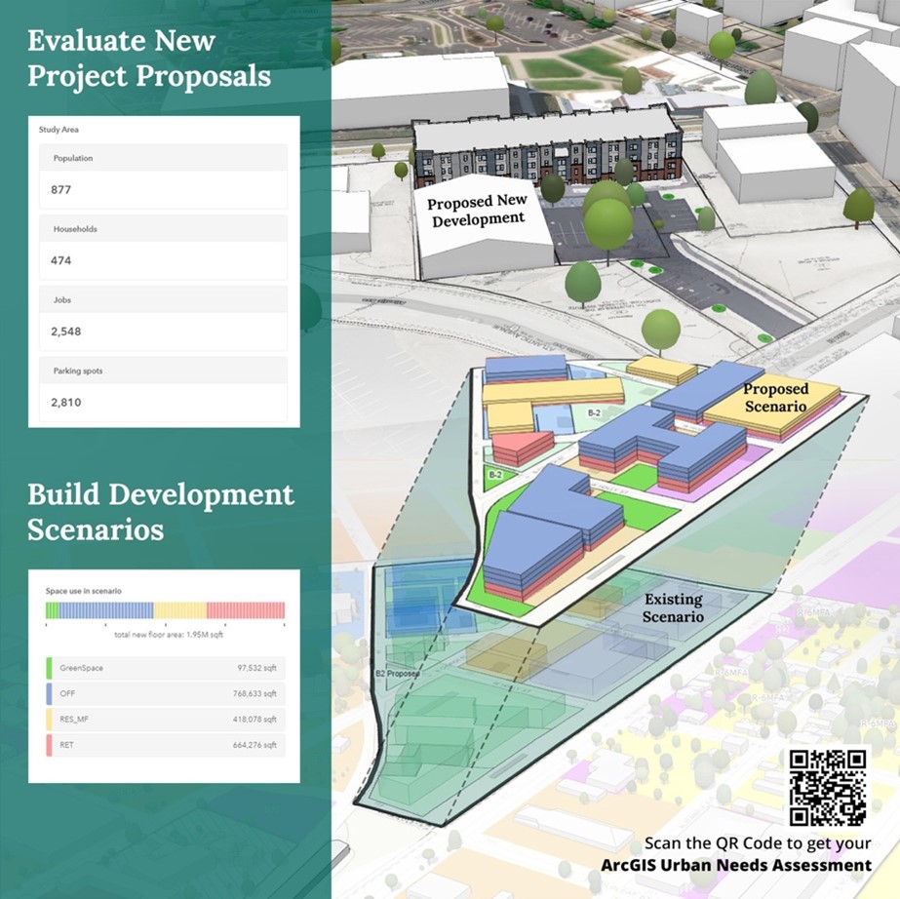900x899 pixels.
Task: Click the yellow residential segment of space-use bar
Action: pyautogui.click(x=179, y=610)
